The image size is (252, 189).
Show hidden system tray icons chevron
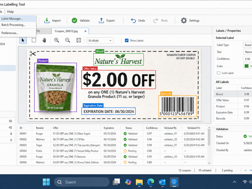pos(234,182)
